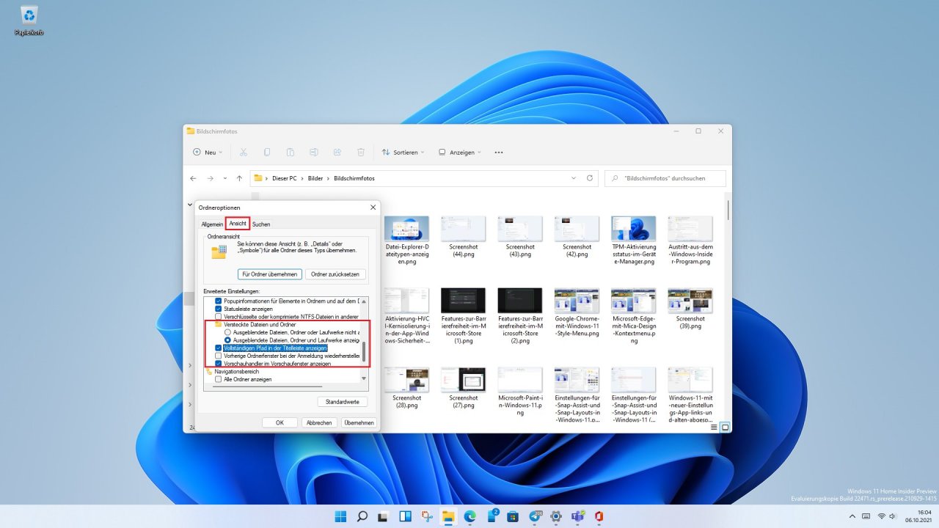Toggle Statusleiste anzeigen checkbox
Image resolution: width=939 pixels, height=528 pixels.
218,309
